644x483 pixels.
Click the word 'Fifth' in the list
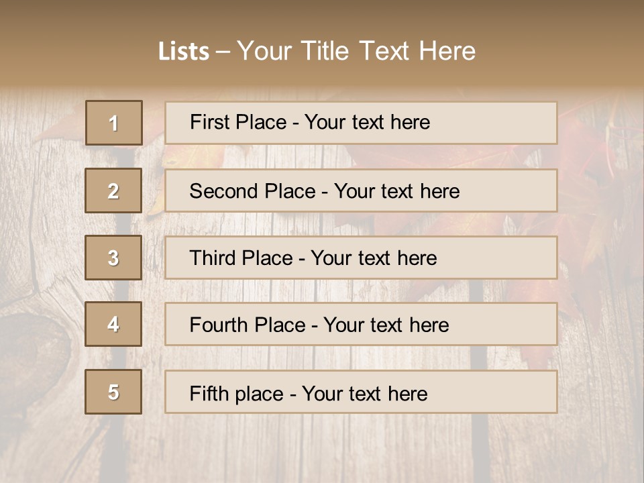[x=209, y=393]
